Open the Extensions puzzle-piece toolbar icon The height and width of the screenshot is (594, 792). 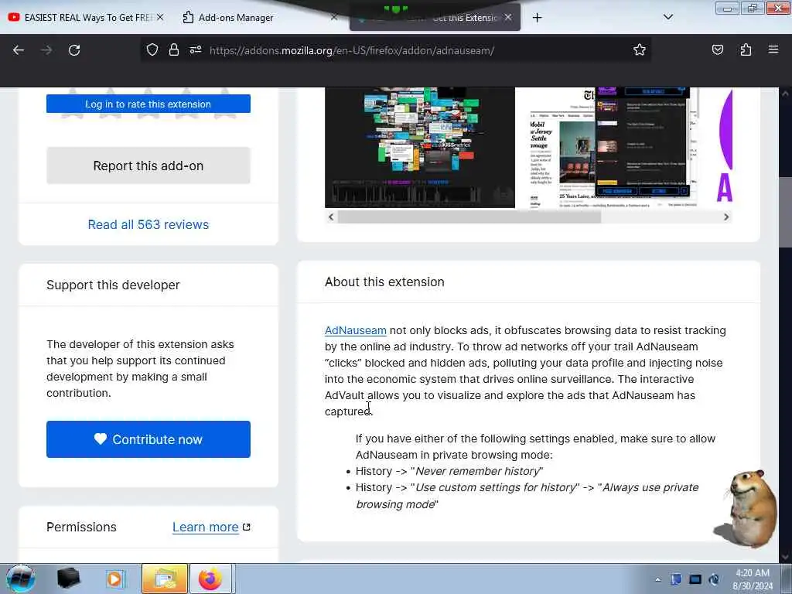(x=746, y=49)
